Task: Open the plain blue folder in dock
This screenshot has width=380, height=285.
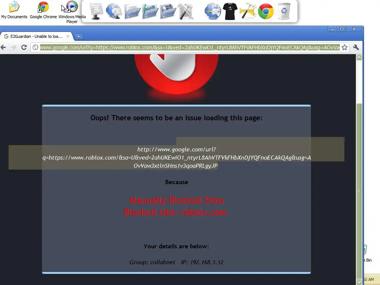Action: tap(132, 11)
